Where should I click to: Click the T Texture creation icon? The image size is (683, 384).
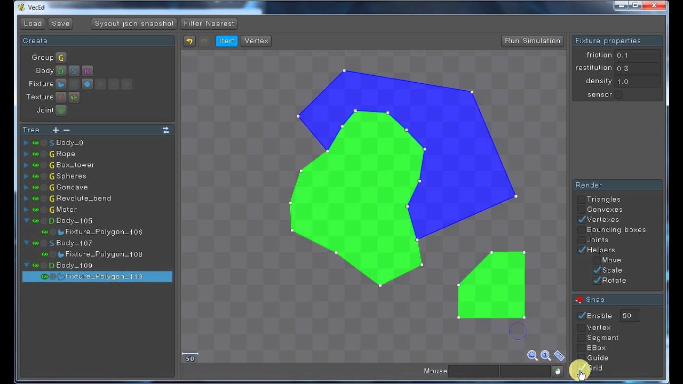[61, 97]
